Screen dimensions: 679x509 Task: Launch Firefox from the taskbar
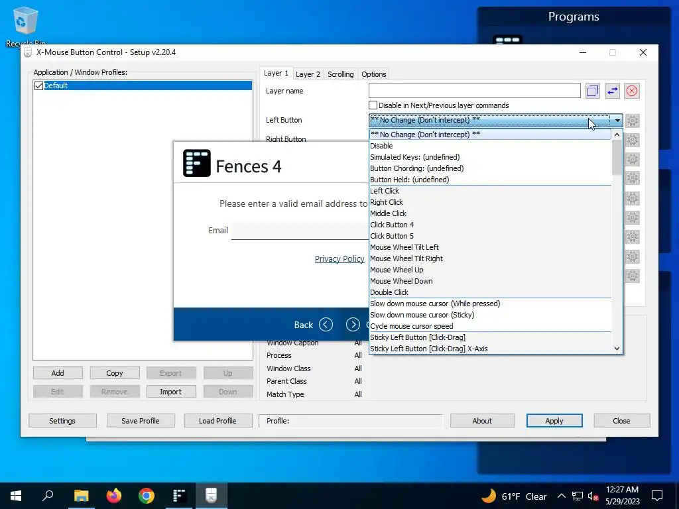pos(114,496)
